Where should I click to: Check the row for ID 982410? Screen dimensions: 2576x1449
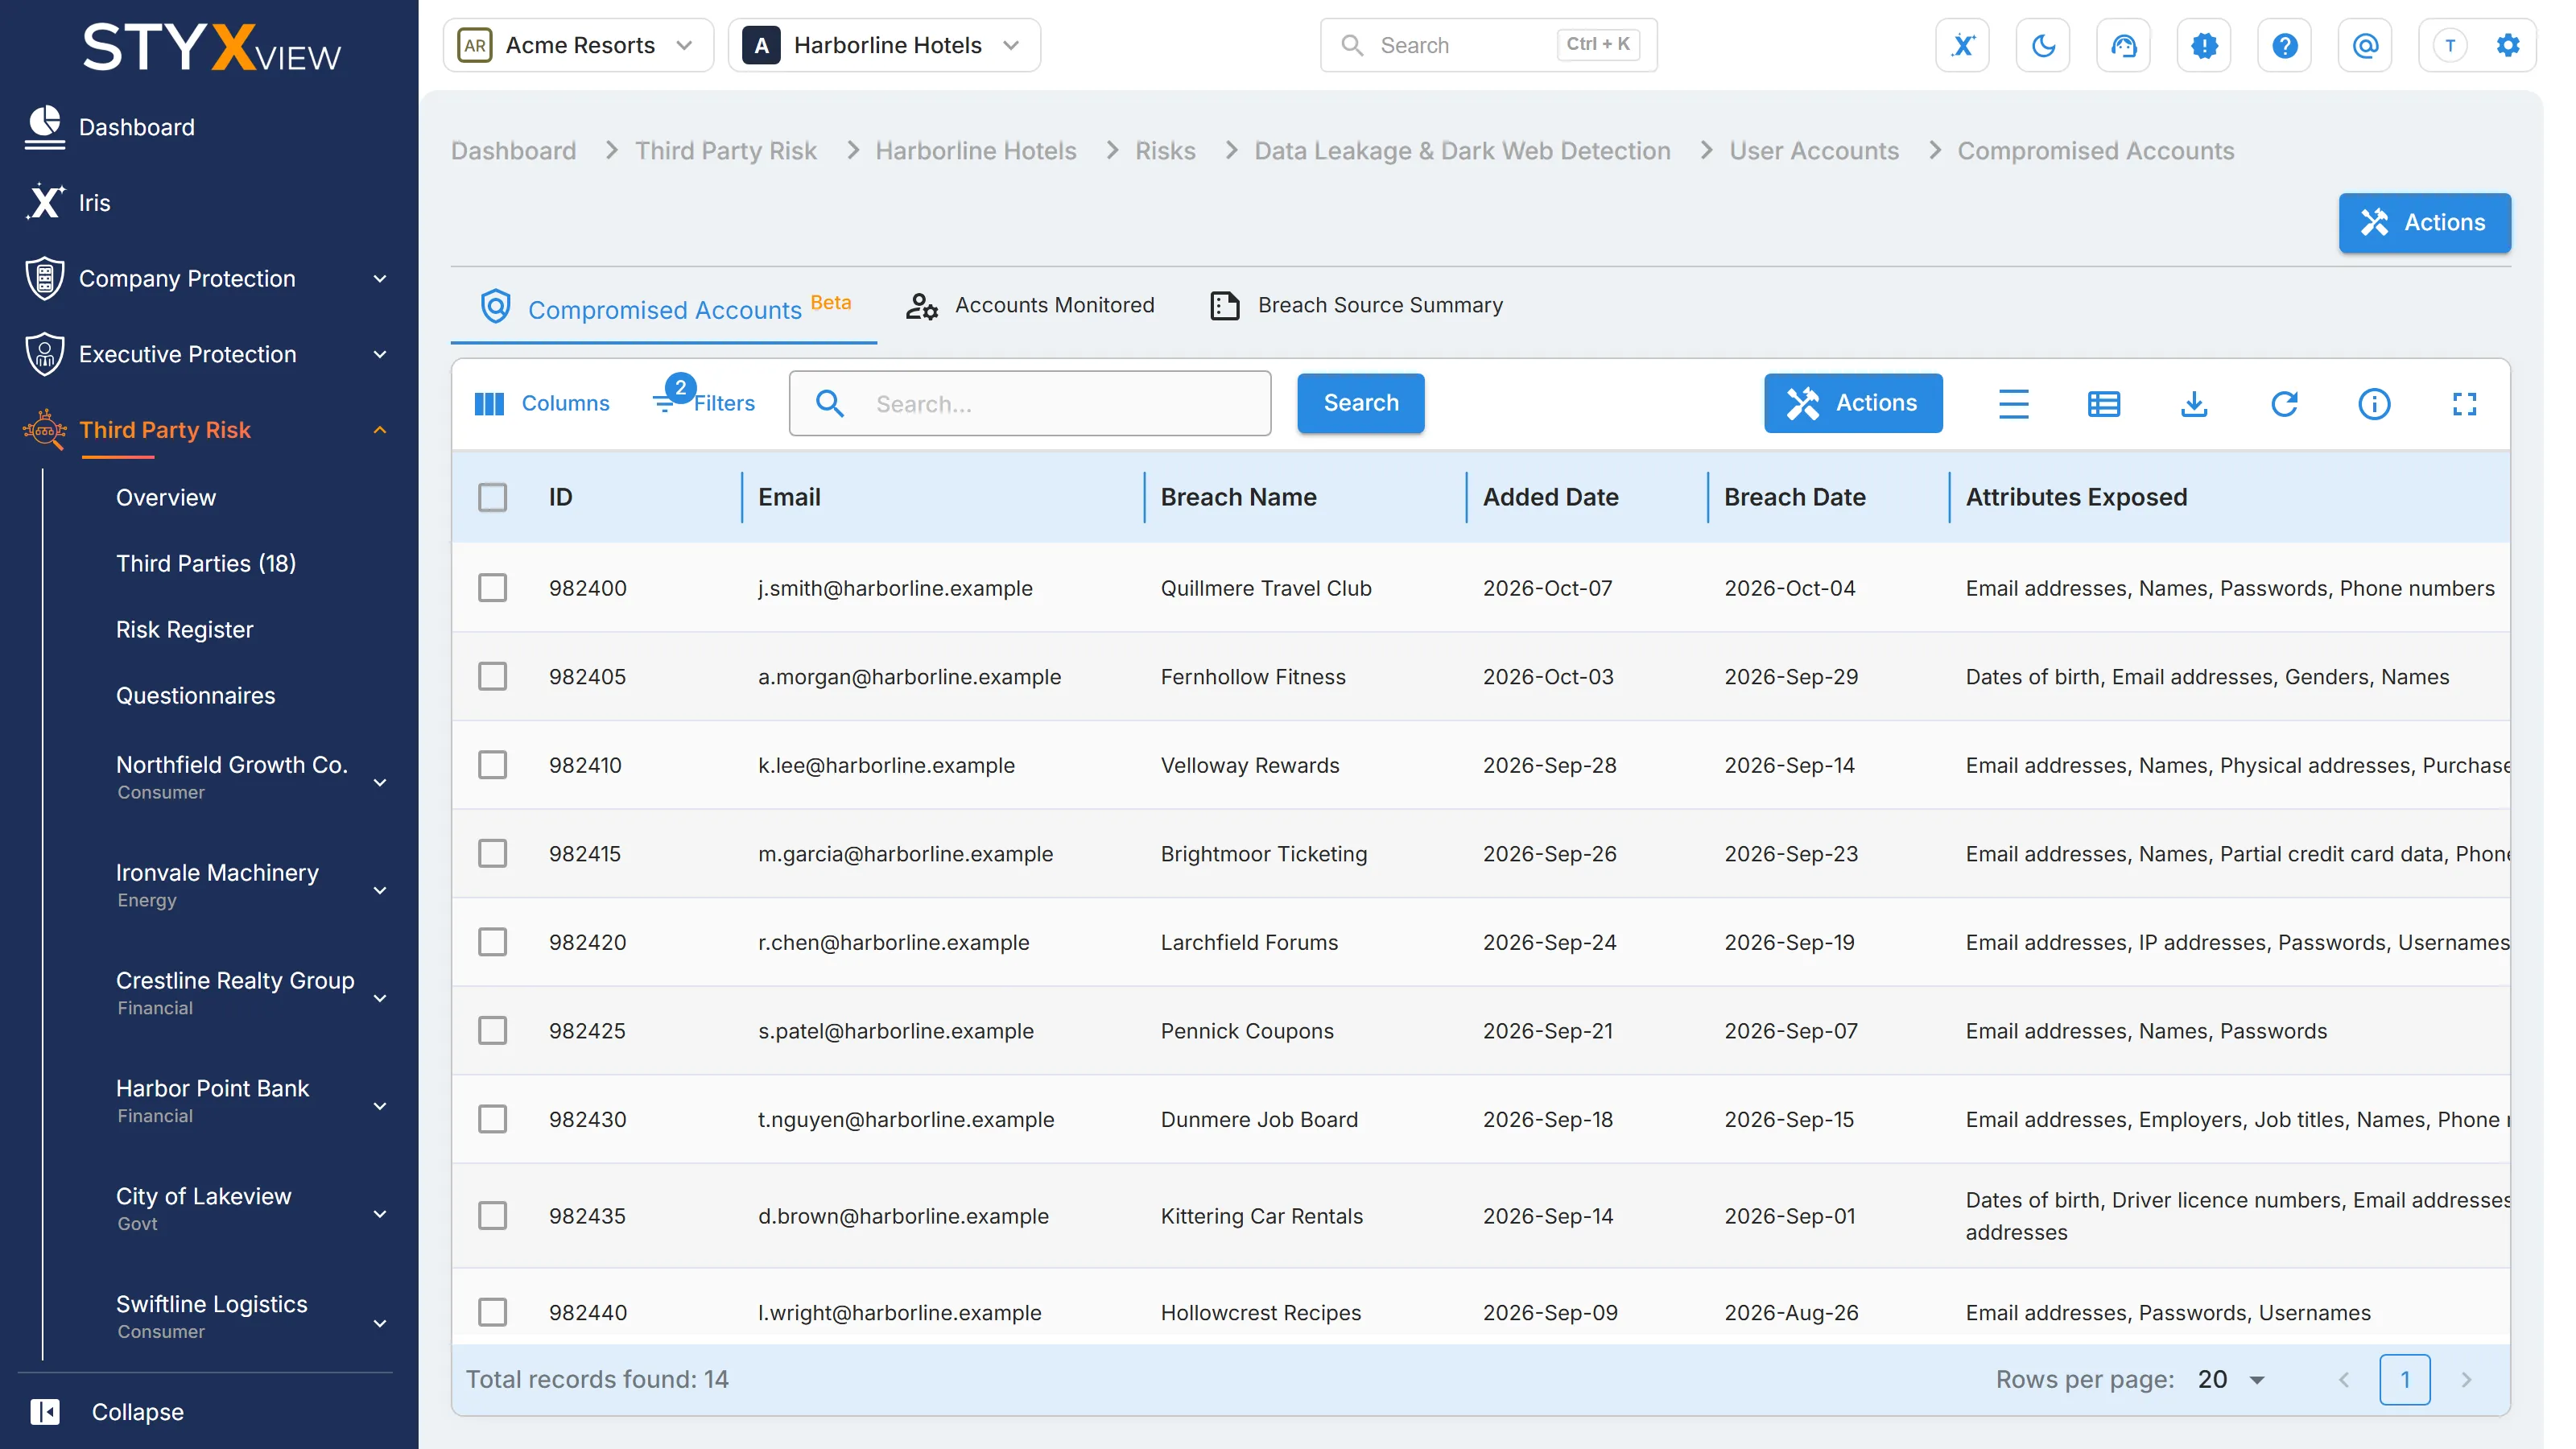click(492, 765)
